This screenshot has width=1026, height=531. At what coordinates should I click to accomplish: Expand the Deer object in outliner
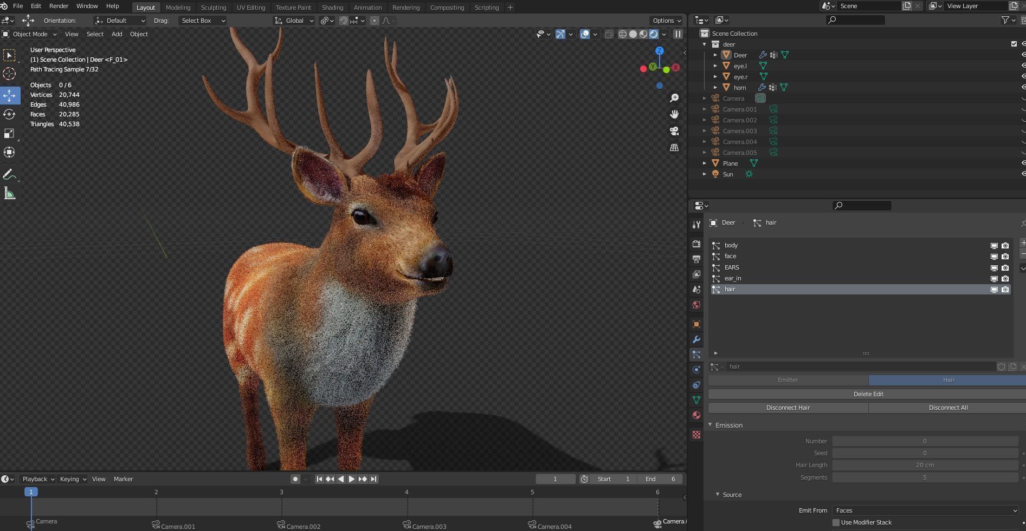(715, 55)
